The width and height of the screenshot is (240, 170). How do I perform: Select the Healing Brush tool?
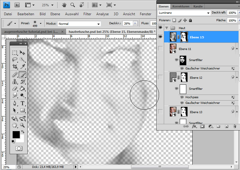[15, 75]
